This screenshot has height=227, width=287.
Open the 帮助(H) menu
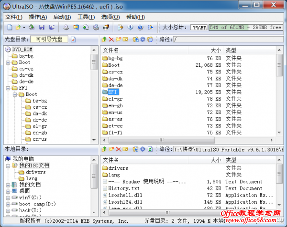pos(135,17)
